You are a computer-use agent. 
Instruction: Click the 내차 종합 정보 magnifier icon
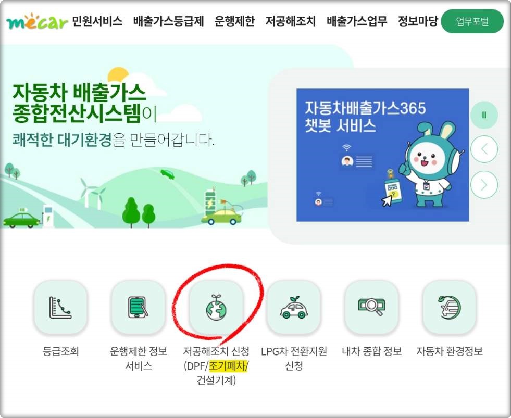coord(371,307)
